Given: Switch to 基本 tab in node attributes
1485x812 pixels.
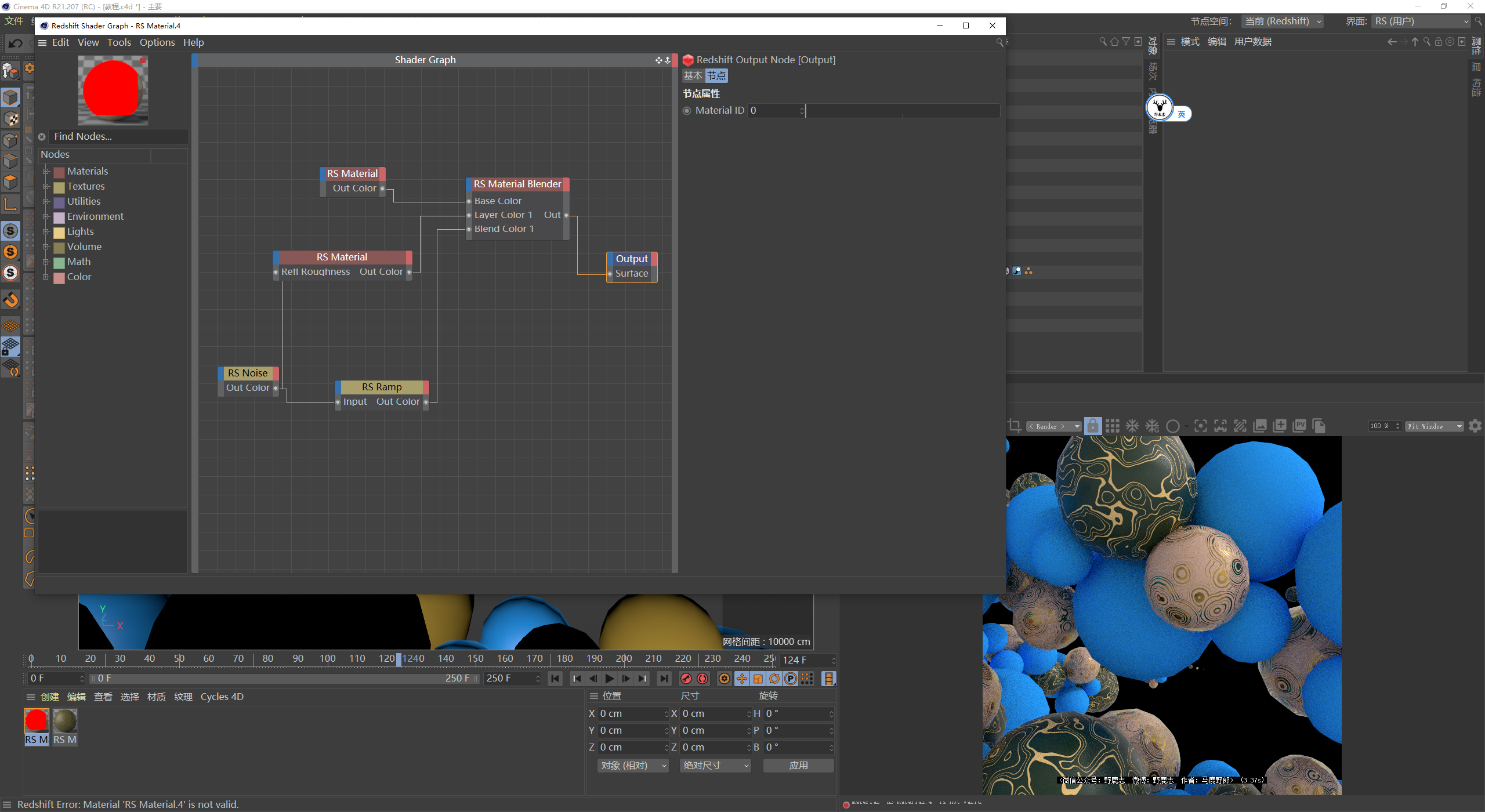Looking at the screenshot, I should (693, 76).
